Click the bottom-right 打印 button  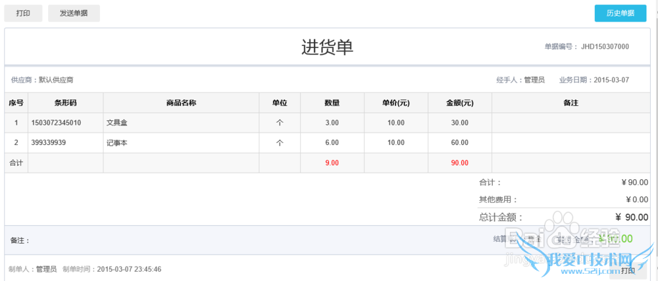(x=628, y=270)
